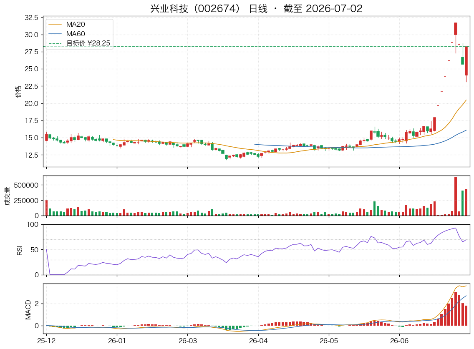Screen dimensions: 474x349
Task: Click the first red volume bar at 25-12
Action: 47,208
